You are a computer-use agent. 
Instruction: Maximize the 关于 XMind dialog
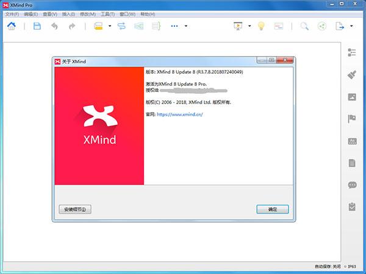(271, 60)
